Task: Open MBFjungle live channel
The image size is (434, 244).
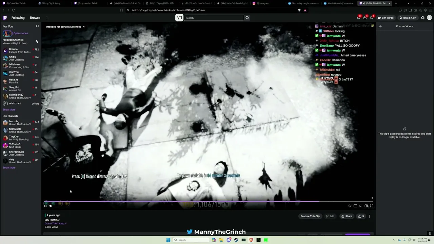Action: pos(21,130)
